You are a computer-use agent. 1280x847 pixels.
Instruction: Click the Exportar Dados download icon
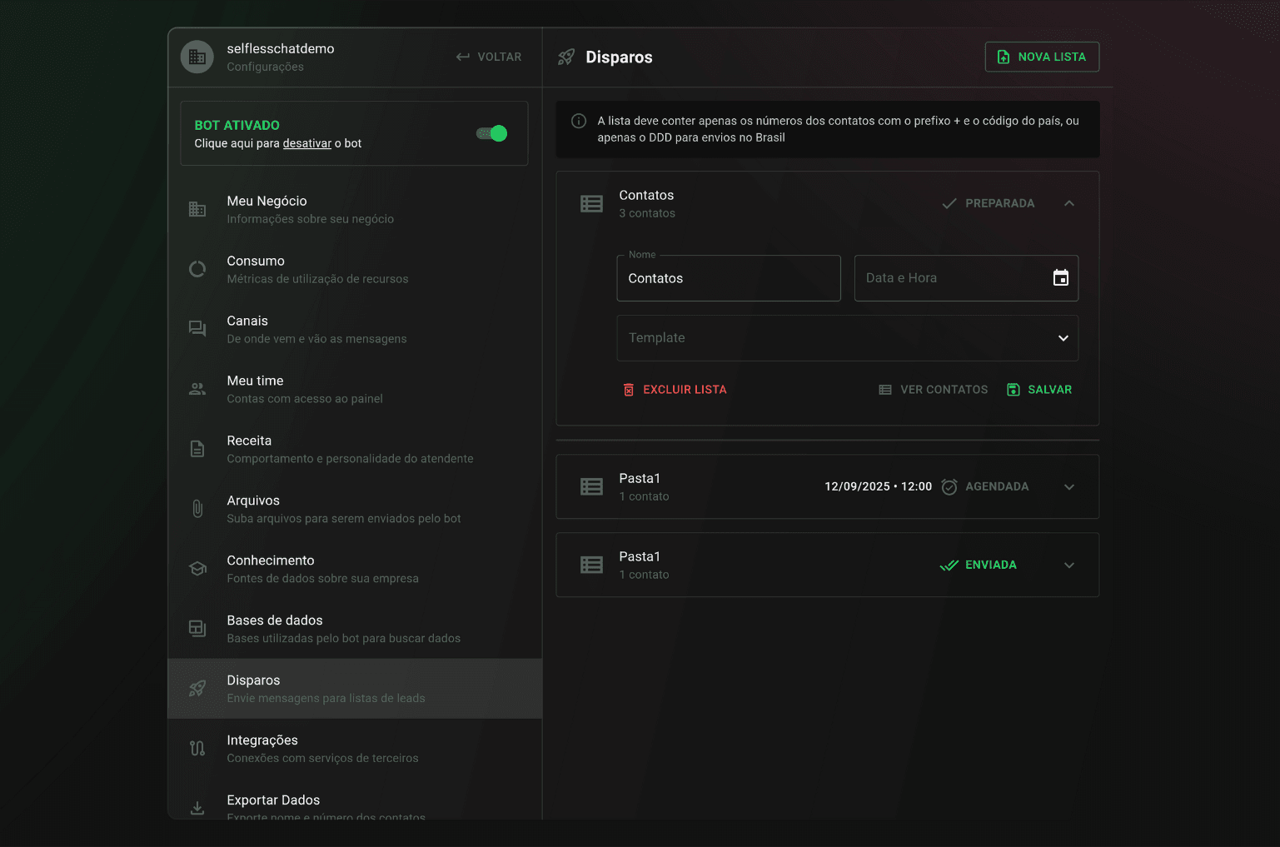(x=197, y=808)
